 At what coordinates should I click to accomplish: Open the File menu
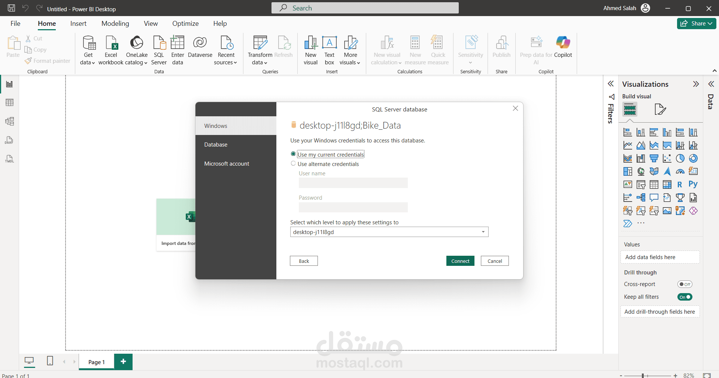pos(15,24)
